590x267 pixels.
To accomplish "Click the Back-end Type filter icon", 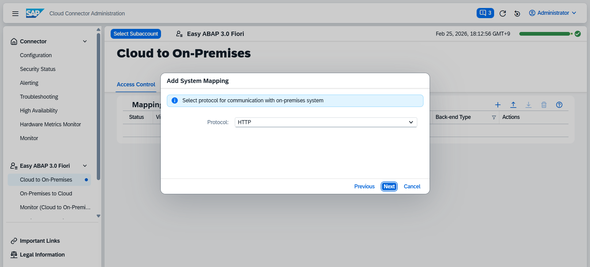I will (494, 117).
